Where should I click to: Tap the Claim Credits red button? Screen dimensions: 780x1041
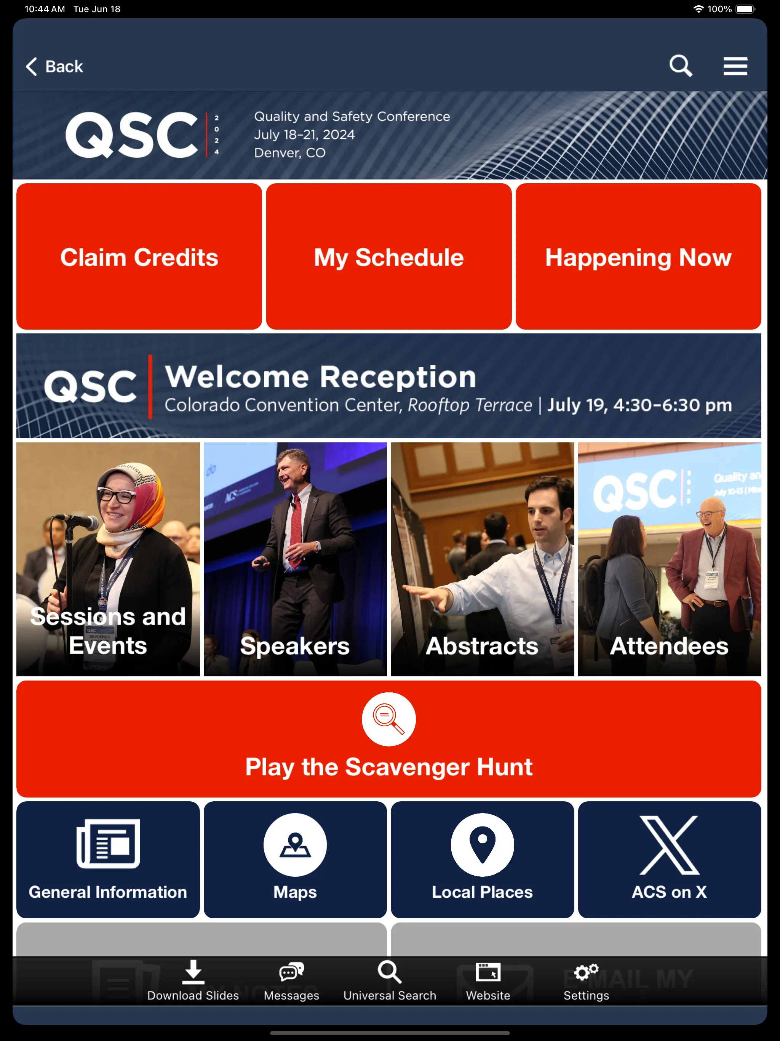point(139,256)
